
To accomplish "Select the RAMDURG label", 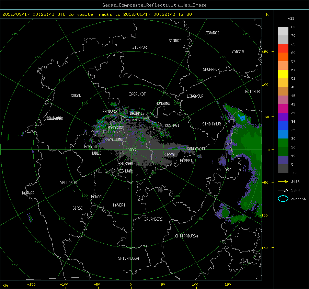I will click(110, 111).
